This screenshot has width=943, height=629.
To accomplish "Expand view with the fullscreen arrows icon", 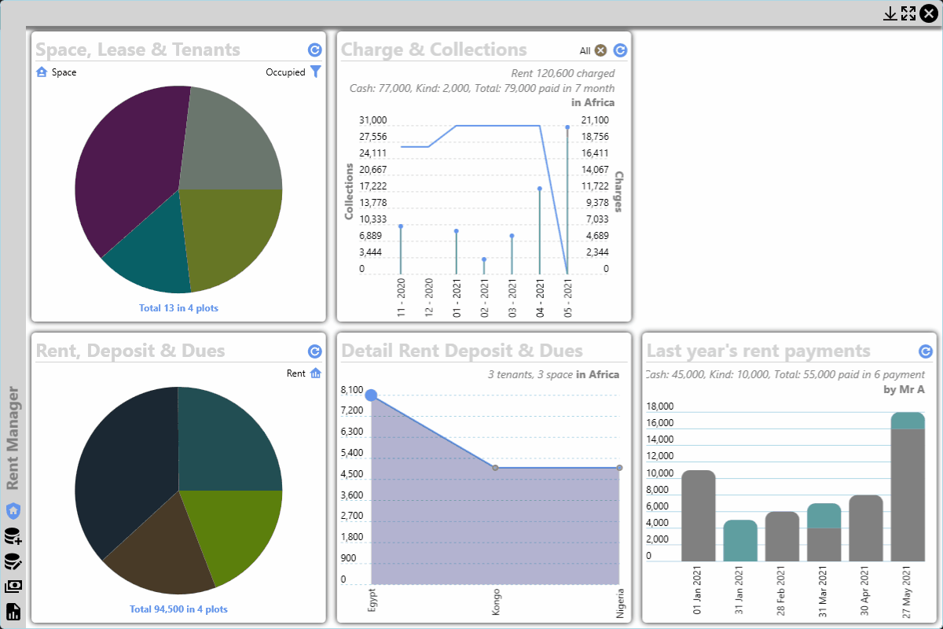I will [x=908, y=13].
